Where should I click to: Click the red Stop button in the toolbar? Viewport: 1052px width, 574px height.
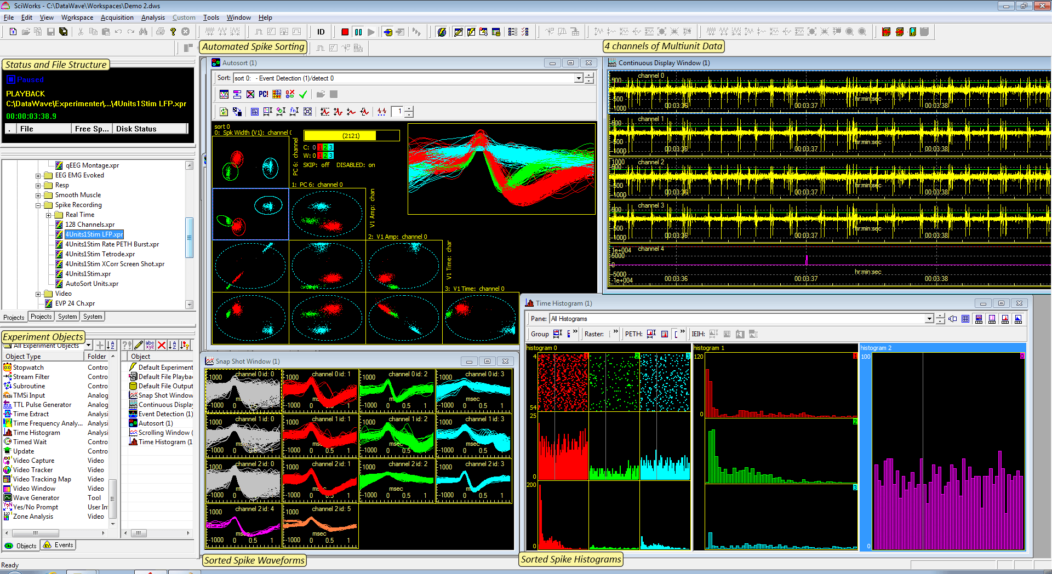tap(345, 32)
